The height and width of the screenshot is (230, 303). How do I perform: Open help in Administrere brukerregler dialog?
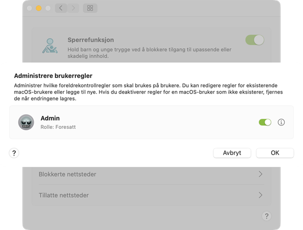click(14, 153)
